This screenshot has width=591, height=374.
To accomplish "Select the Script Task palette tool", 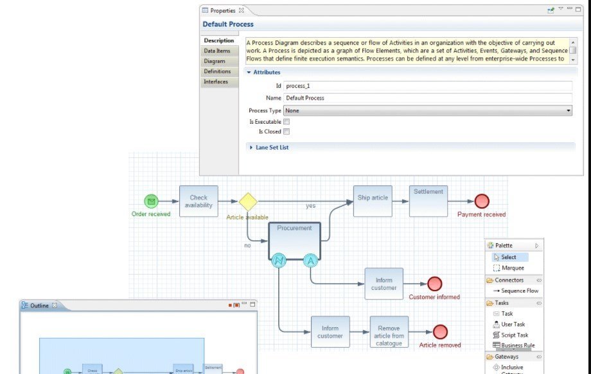I will click(514, 335).
